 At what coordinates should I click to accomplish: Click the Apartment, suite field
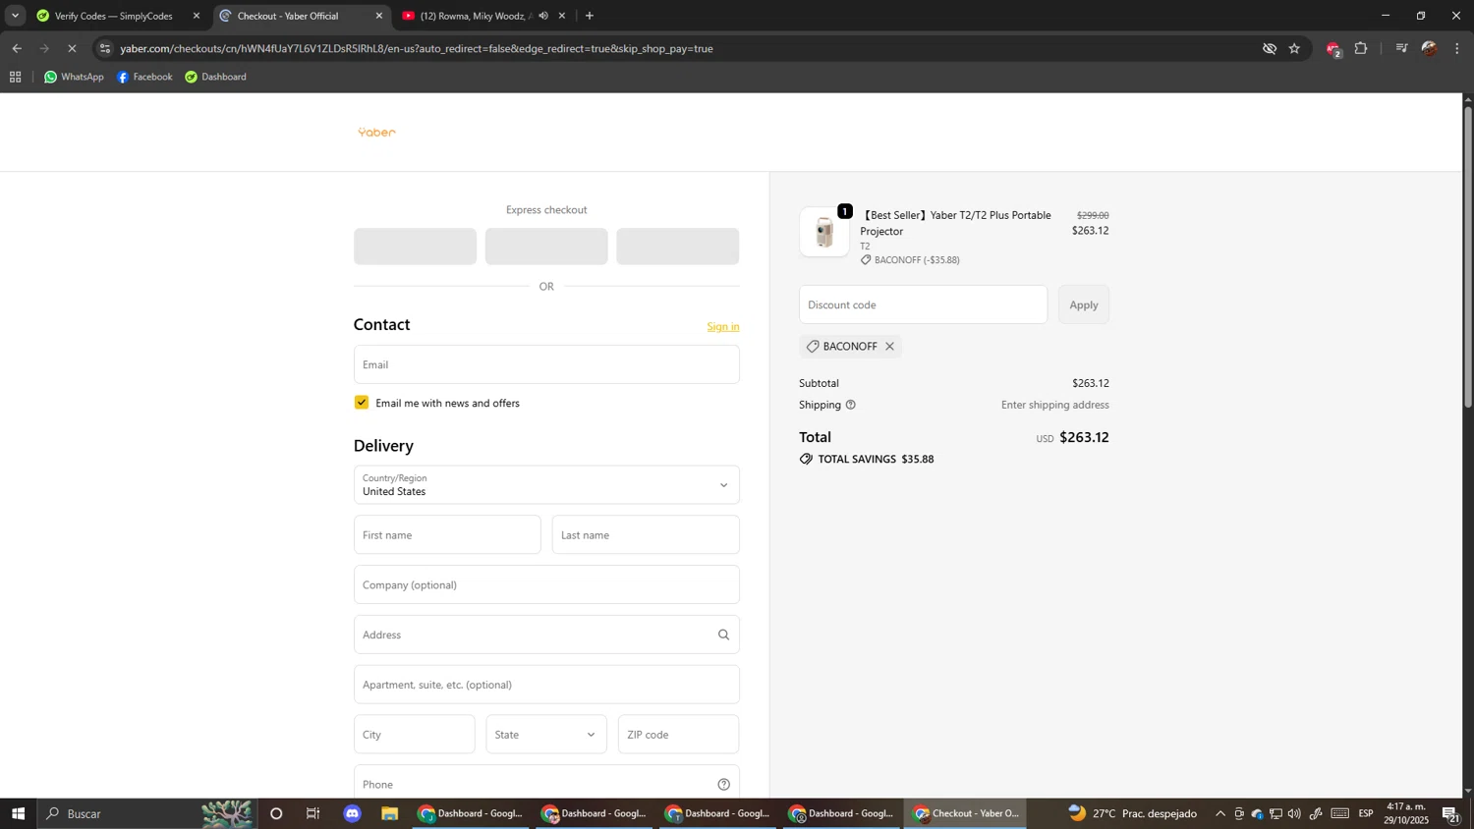click(x=546, y=685)
